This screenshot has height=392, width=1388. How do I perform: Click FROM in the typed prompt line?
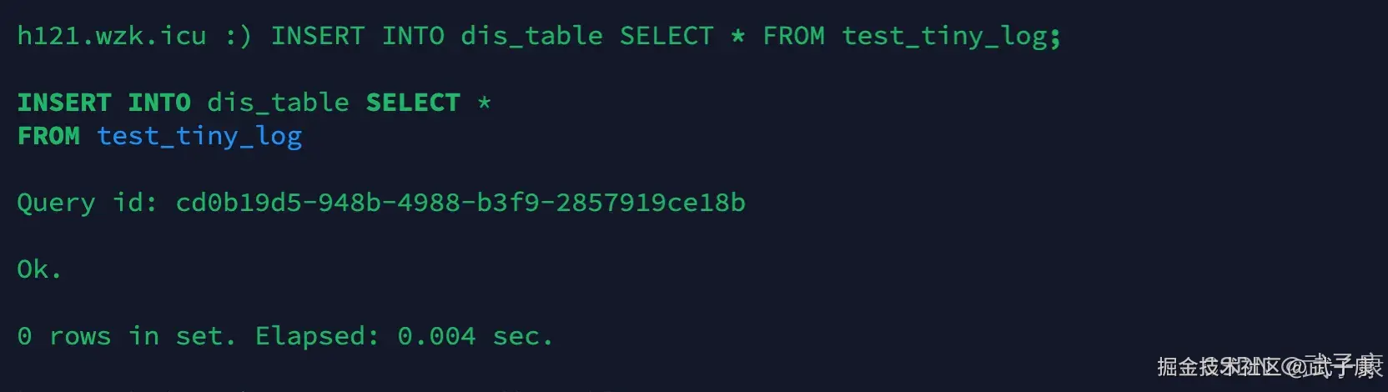[793, 36]
